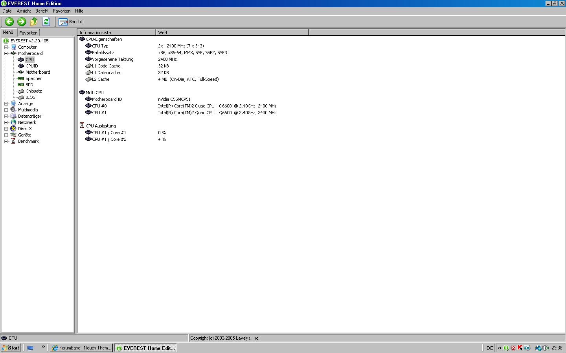Select the L2 Cache row
Image resolution: width=566 pixels, height=353 pixels.
pyautogui.click(x=152, y=79)
